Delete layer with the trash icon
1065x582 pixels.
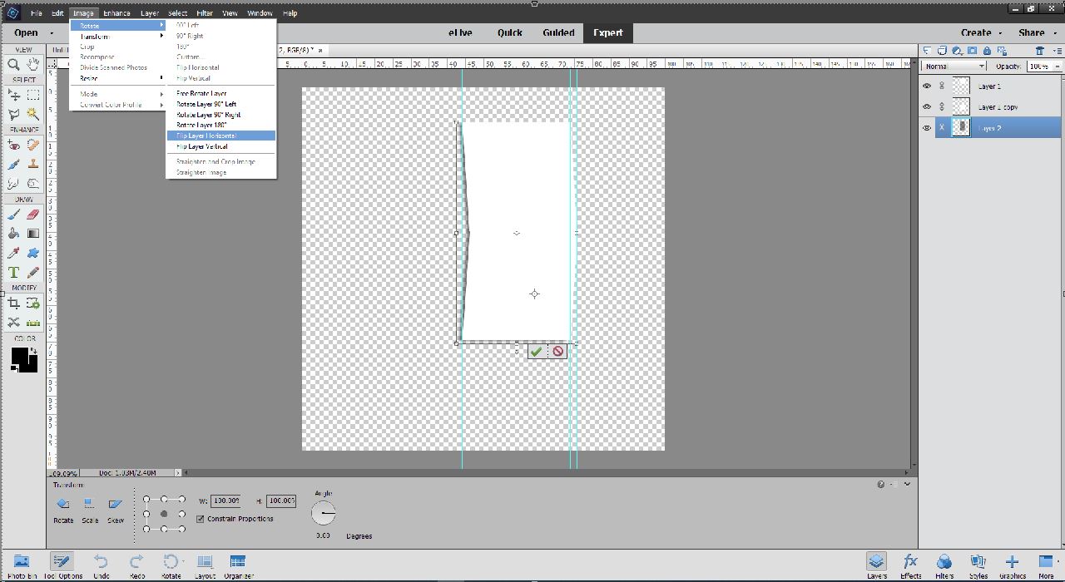(x=1039, y=51)
